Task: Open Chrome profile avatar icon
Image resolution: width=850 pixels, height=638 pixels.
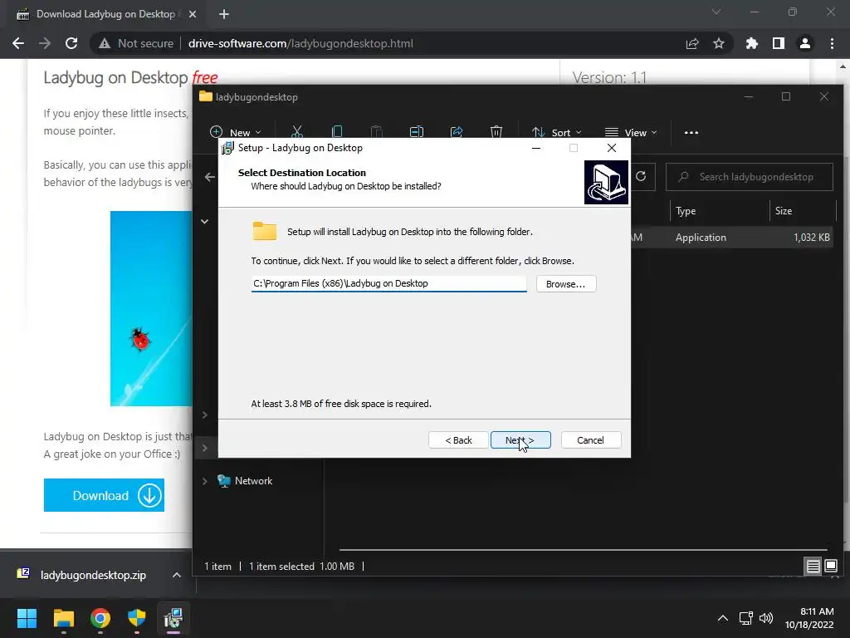Action: click(805, 43)
